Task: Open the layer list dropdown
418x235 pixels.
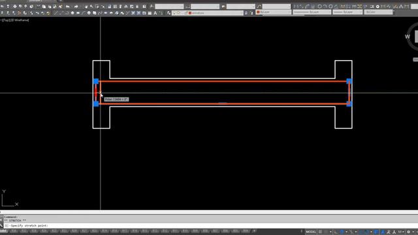Action: click(208, 13)
